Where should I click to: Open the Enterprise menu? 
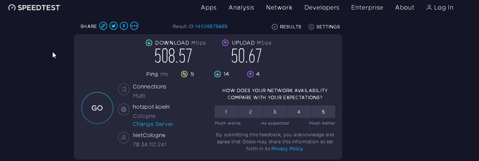[367, 8]
